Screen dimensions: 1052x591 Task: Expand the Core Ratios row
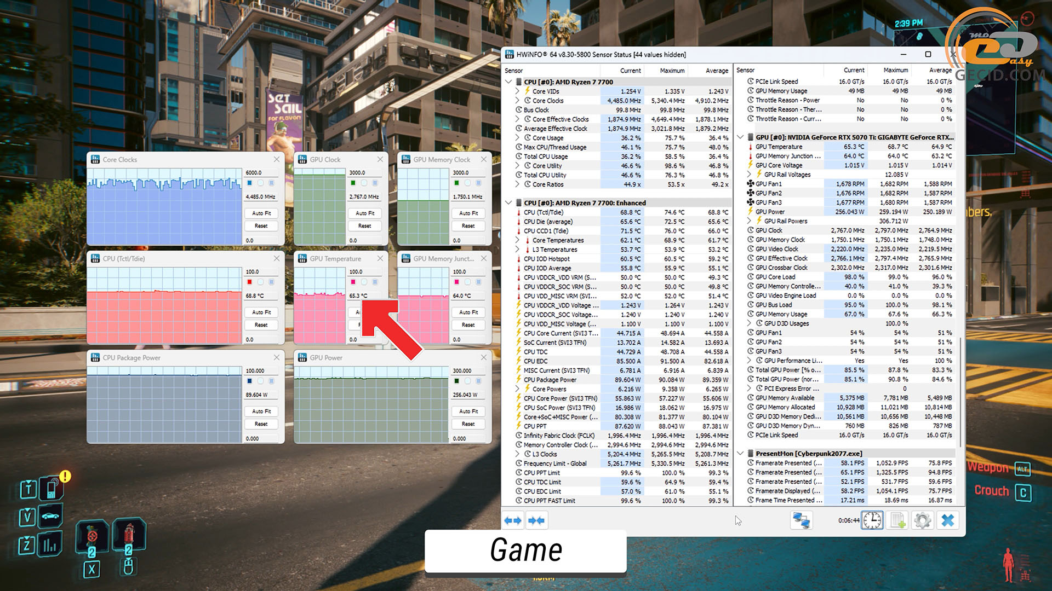[x=517, y=184]
